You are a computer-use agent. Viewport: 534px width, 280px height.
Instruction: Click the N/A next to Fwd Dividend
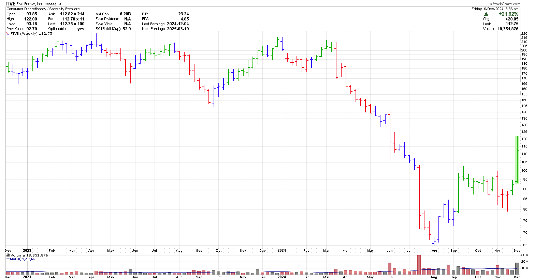pyautogui.click(x=128, y=19)
